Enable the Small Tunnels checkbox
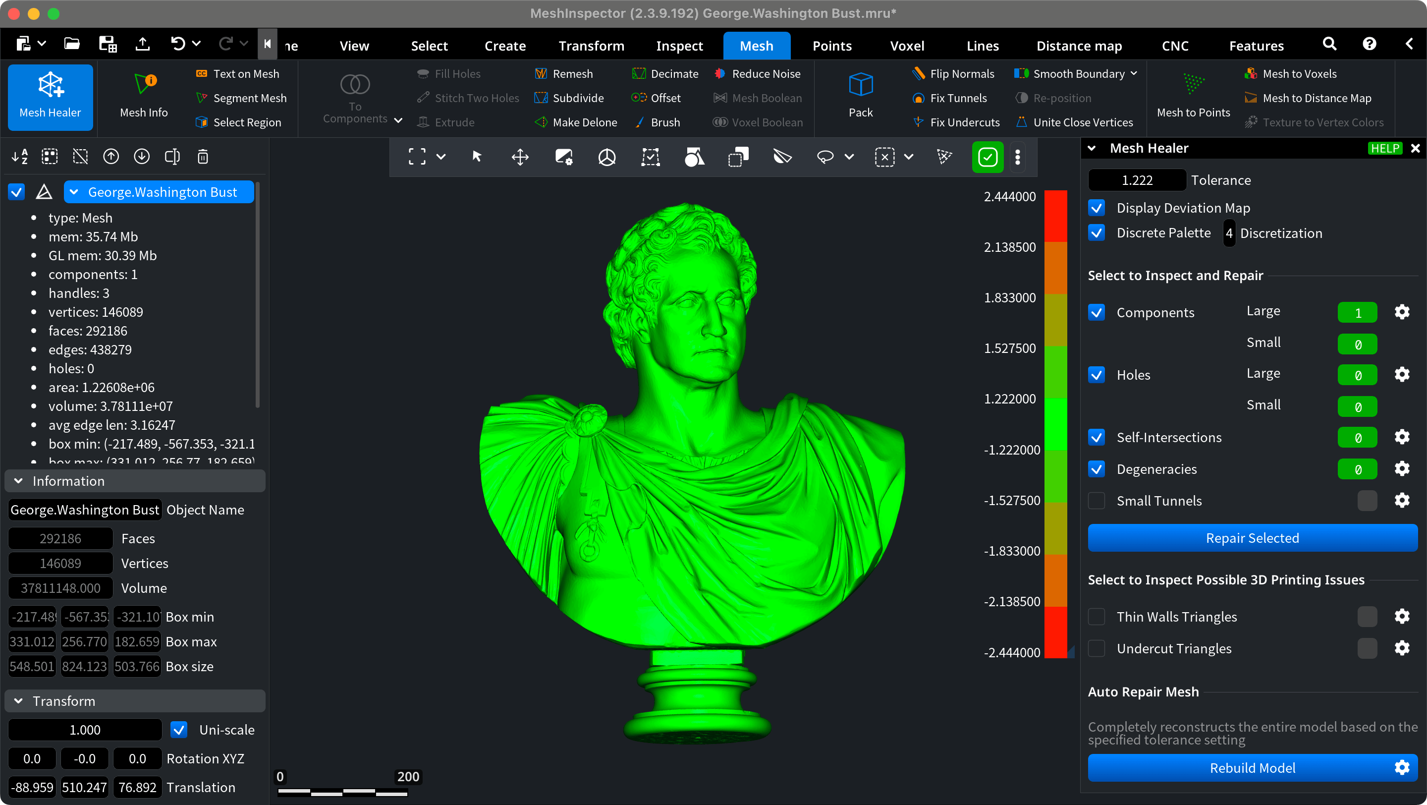This screenshot has height=805, width=1427. [x=1098, y=501]
